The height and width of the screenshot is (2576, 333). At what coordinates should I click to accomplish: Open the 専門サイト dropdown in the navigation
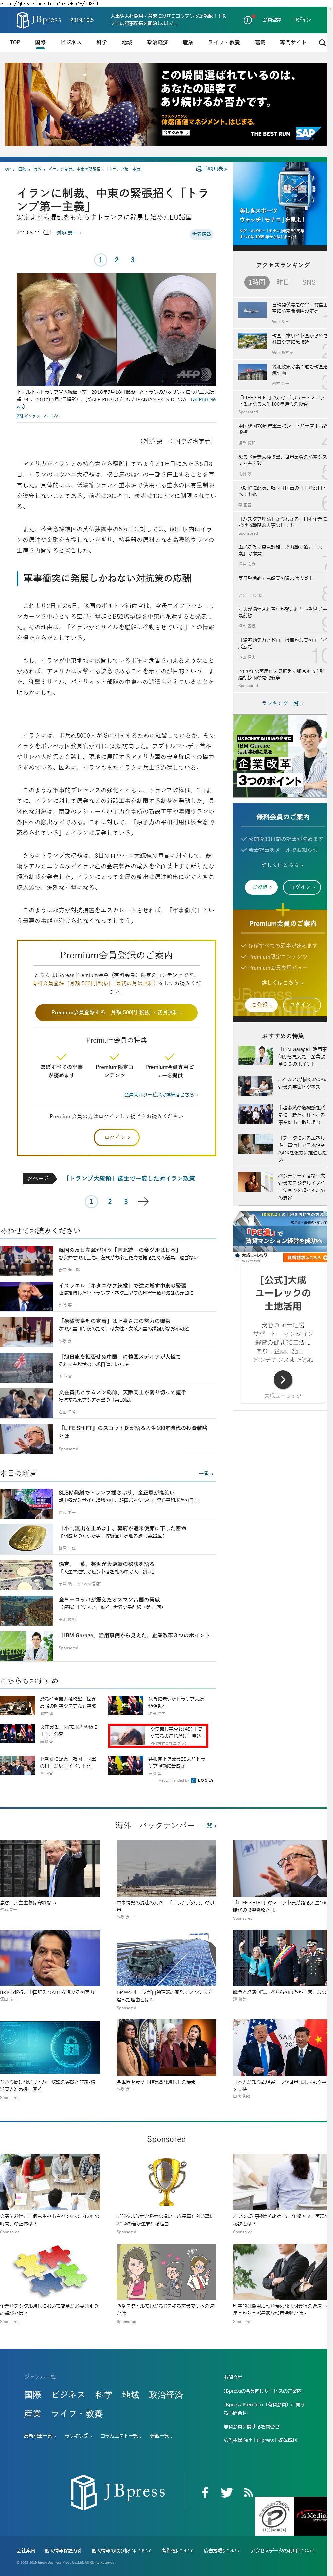293,43
